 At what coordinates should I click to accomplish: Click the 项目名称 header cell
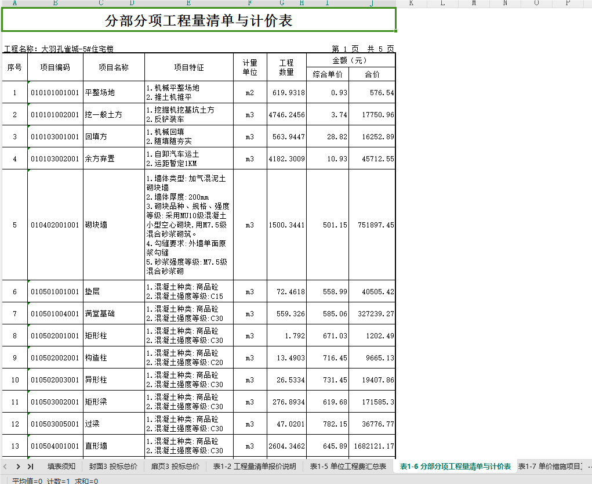[114, 67]
